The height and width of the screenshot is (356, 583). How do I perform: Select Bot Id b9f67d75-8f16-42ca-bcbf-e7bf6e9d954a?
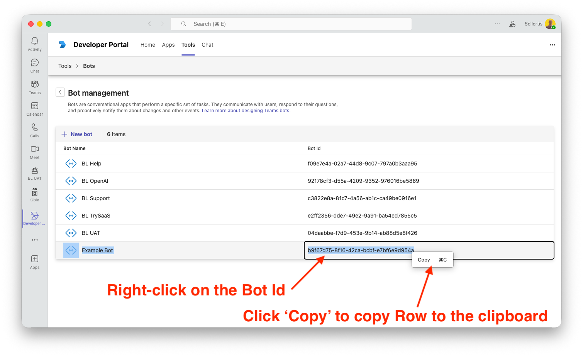361,250
